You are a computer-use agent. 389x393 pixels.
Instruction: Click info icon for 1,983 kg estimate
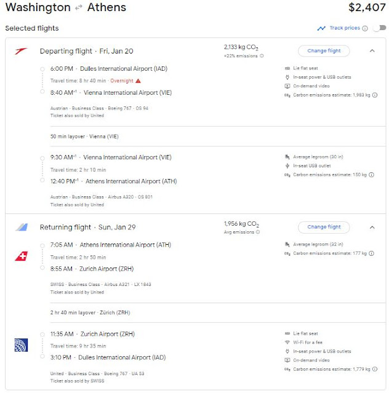375,95
